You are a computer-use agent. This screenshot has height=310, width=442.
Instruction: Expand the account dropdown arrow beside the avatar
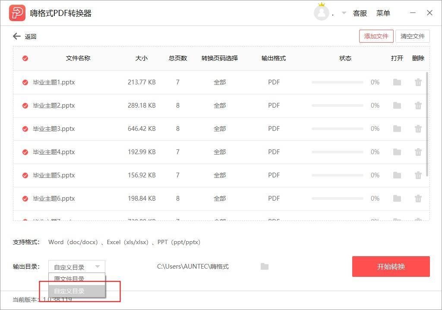[344, 13]
